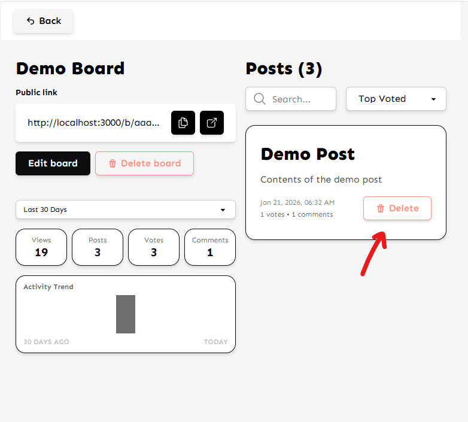The image size is (468, 422).
Task: Click the trash icon in Demo Post card
Action: tap(381, 208)
